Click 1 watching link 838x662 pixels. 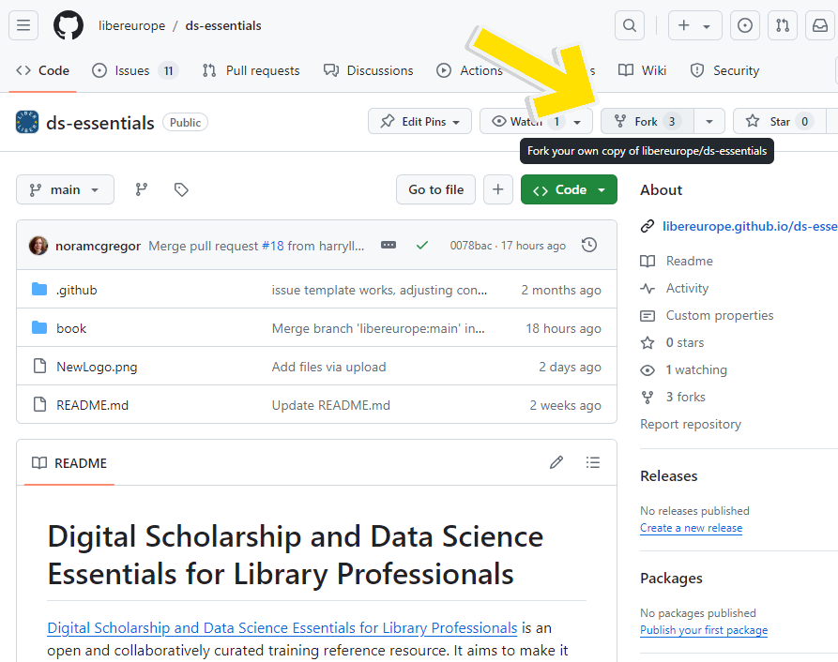pyautogui.click(x=696, y=370)
